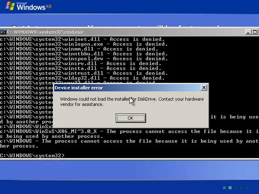Viewport: 259px width, 194px height.
Task: Click the 'c:\WINDOWS - The process cannot access' line
Action: click(x=129, y=141)
